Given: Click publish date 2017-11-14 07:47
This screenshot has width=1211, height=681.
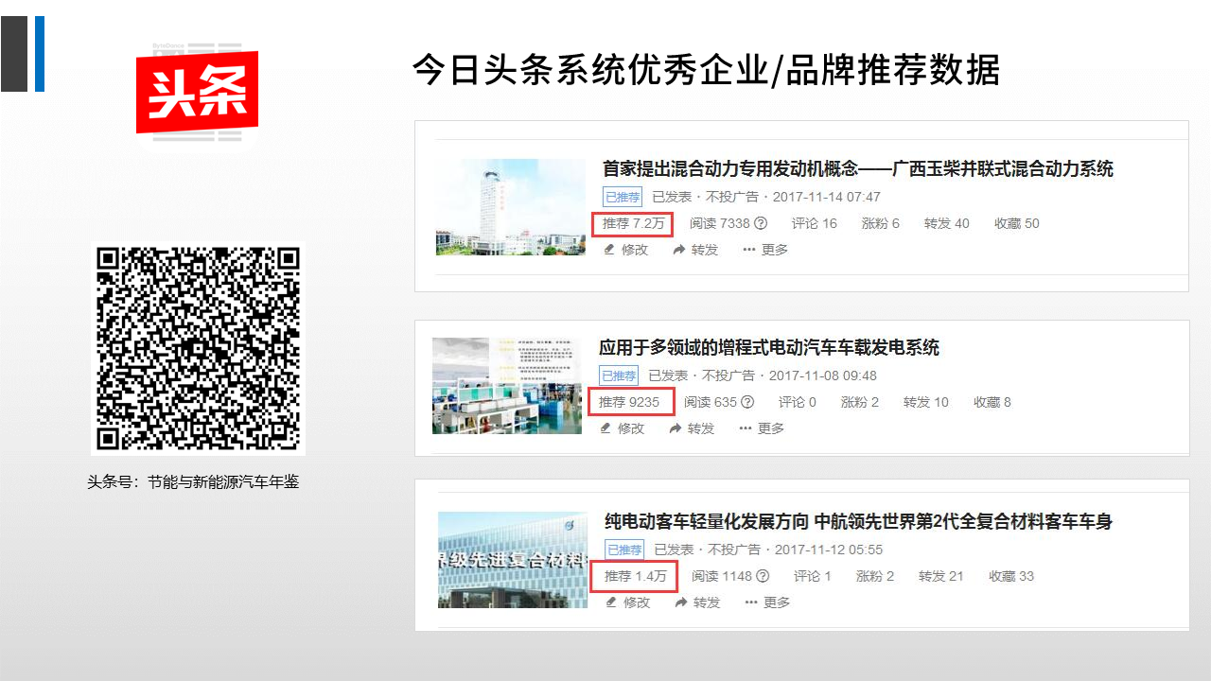Looking at the screenshot, I should click(827, 197).
